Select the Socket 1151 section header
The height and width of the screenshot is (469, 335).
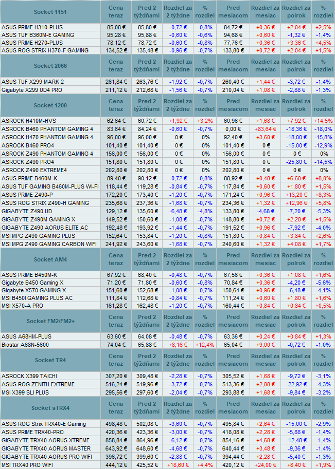pyautogui.click(x=50, y=12)
